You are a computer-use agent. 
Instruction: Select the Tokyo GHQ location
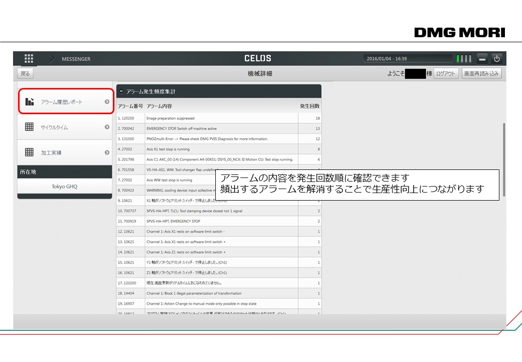(x=65, y=187)
